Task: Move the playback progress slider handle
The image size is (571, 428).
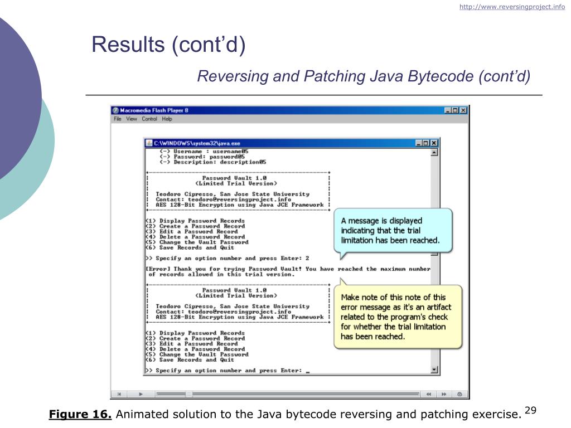Action: 188,394
